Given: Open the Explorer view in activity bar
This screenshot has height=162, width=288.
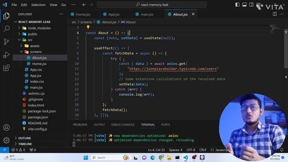Looking at the screenshot, I should [x=6, y=16].
